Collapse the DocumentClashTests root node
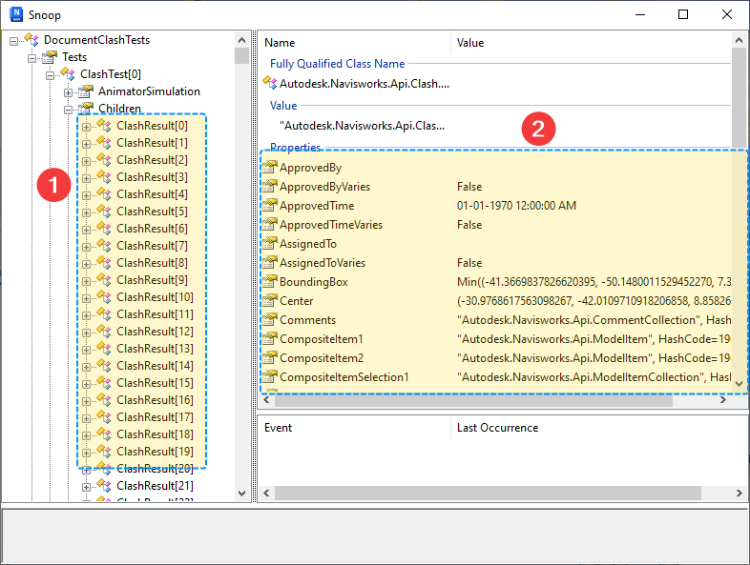This screenshot has width=750, height=565. click(x=14, y=40)
